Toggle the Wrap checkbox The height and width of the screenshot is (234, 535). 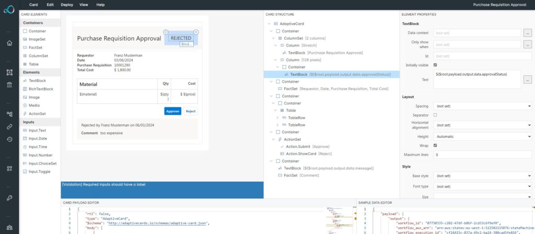tap(435, 145)
